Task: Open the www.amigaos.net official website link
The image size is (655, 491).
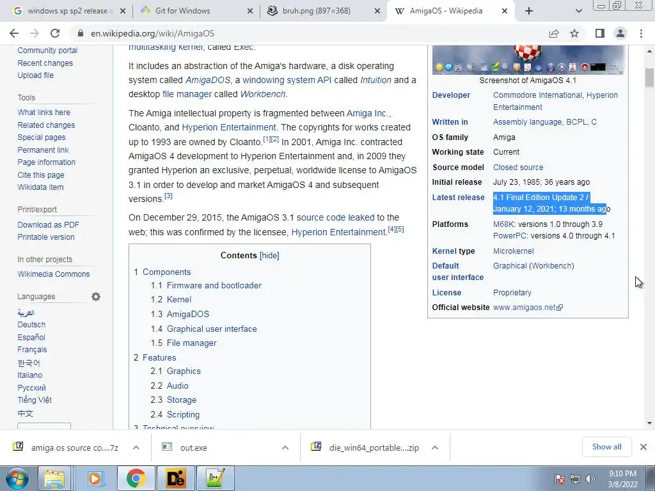Action: (x=528, y=308)
